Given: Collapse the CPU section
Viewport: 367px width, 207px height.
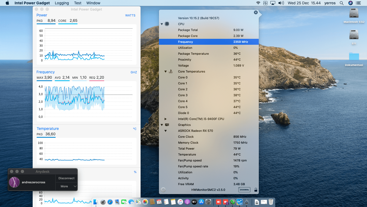Looking at the screenshot, I should [x=162, y=24].
